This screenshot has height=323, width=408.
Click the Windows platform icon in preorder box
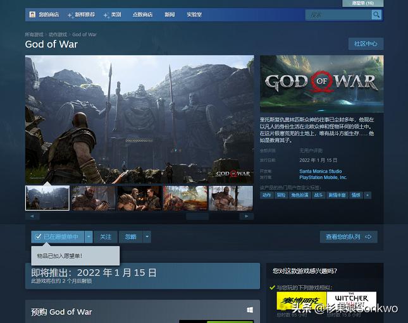click(250, 310)
